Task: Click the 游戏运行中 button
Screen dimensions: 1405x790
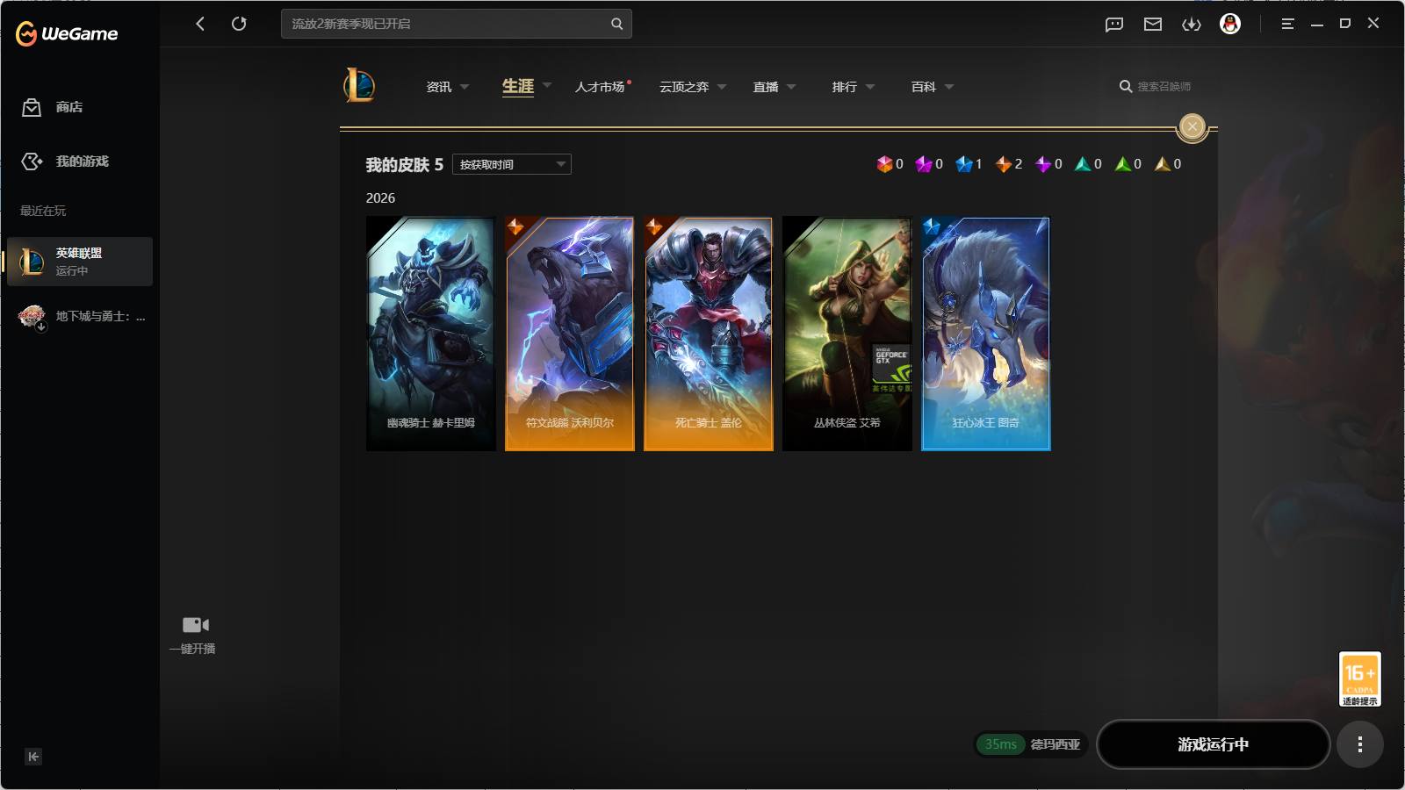Action: coord(1214,744)
